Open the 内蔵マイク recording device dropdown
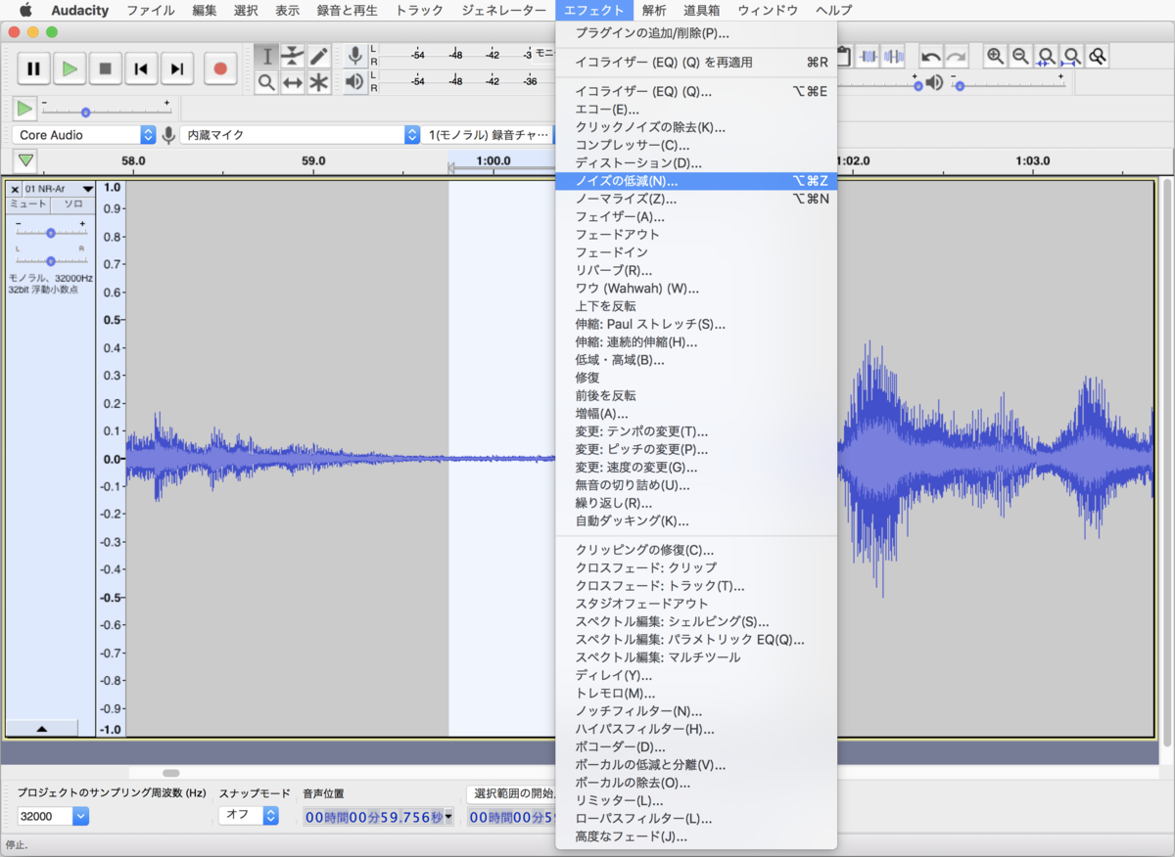 [x=302, y=135]
